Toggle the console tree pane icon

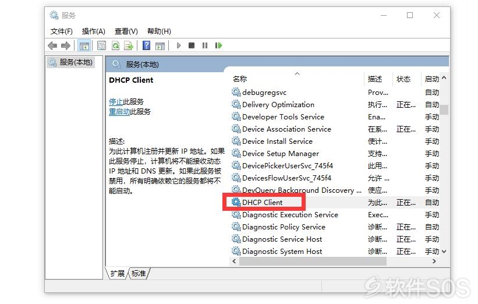click(84, 46)
